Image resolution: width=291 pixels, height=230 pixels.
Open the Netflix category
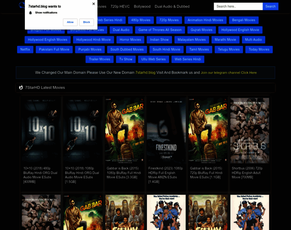coord(25,49)
